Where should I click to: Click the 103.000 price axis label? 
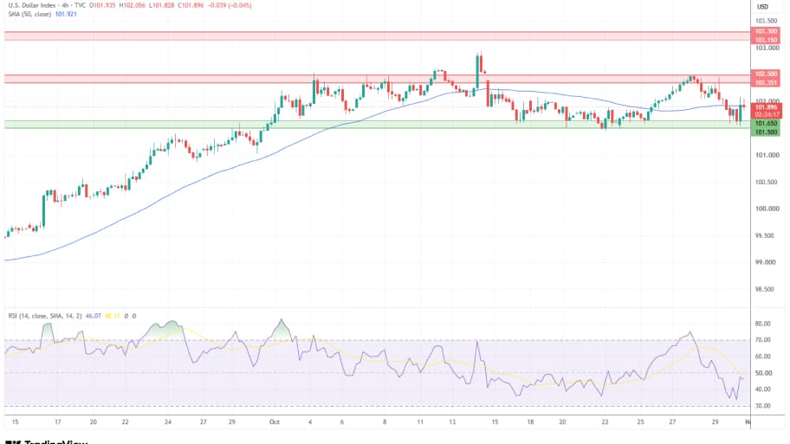tap(766, 48)
